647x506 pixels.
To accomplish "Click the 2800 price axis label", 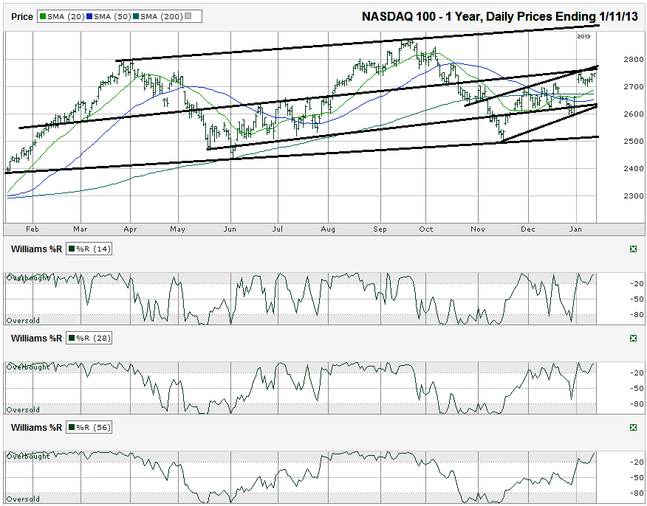I will tap(634, 59).
